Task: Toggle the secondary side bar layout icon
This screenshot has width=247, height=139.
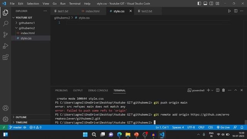Action: click(211, 3)
